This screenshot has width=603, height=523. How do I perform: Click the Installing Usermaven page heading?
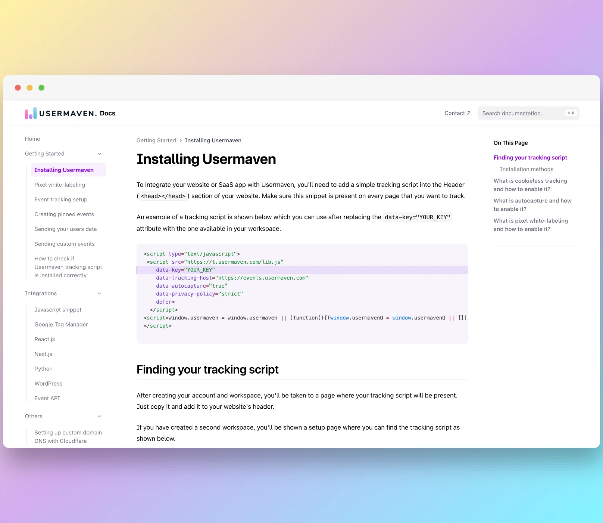click(x=206, y=159)
